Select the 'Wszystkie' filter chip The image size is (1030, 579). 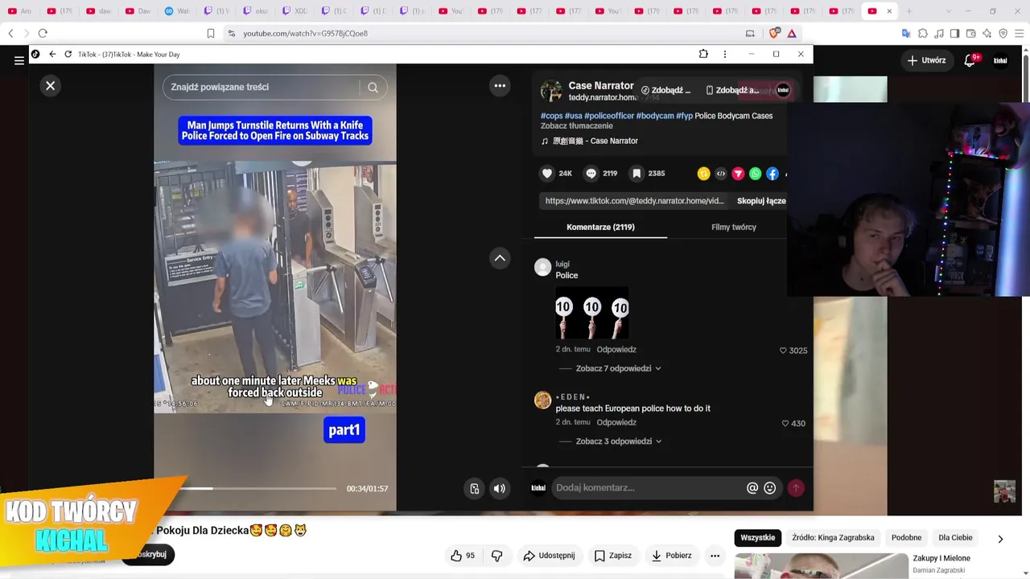coord(758,538)
